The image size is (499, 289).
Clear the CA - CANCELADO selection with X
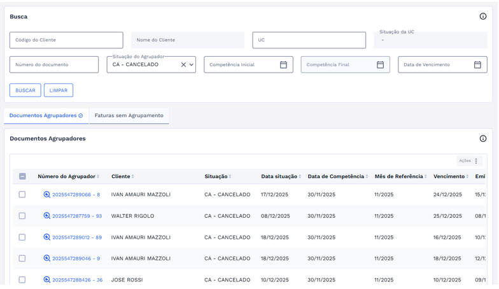point(183,65)
